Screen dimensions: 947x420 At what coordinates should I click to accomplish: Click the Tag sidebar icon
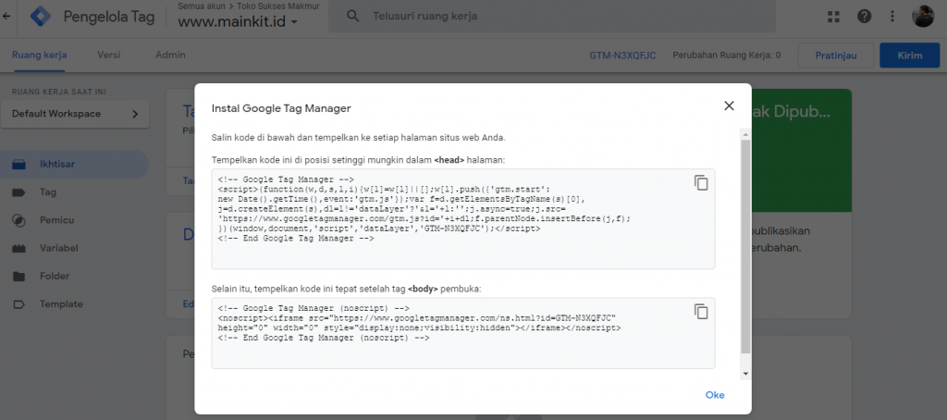[x=19, y=192]
